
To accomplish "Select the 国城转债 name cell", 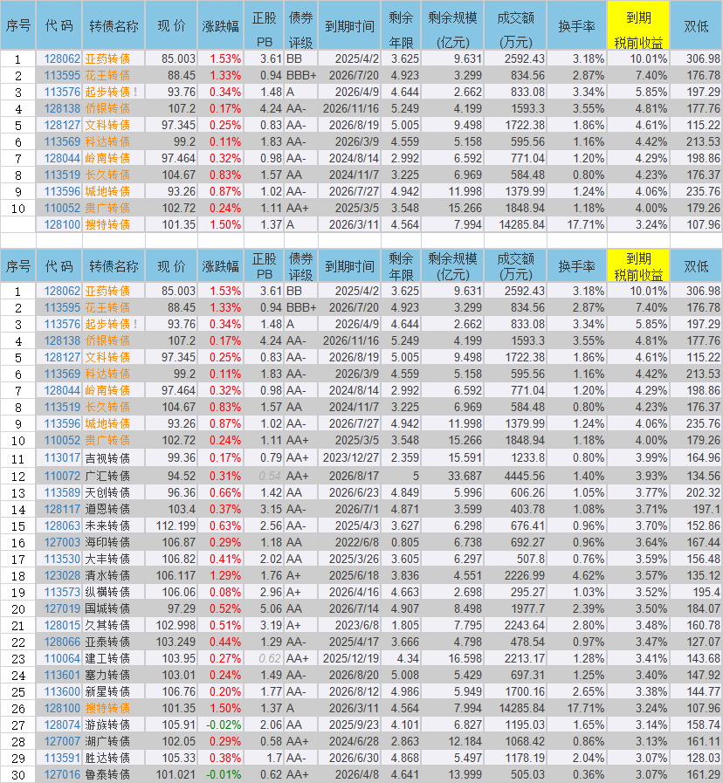I will 114,608.
